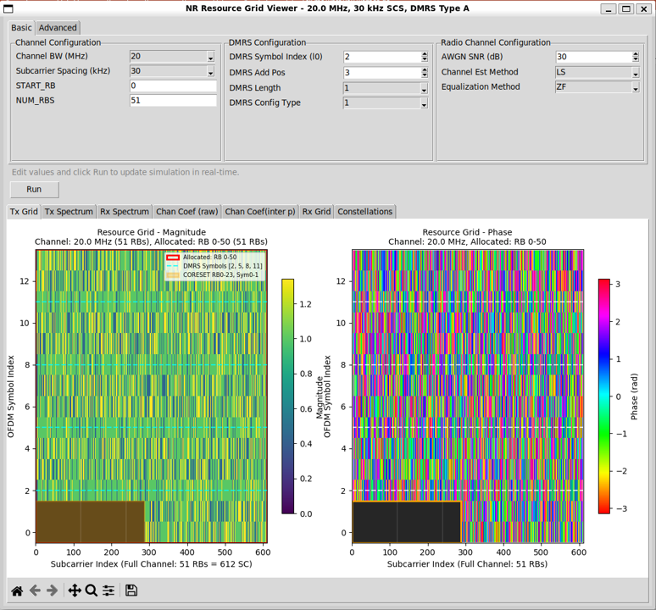
Task: Switch to the Advanced tab
Action: (x=58, y=28)
